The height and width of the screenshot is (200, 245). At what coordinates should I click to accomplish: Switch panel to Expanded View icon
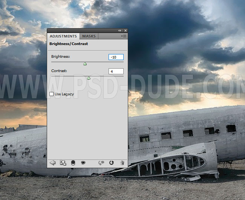(x=63, y=163)
